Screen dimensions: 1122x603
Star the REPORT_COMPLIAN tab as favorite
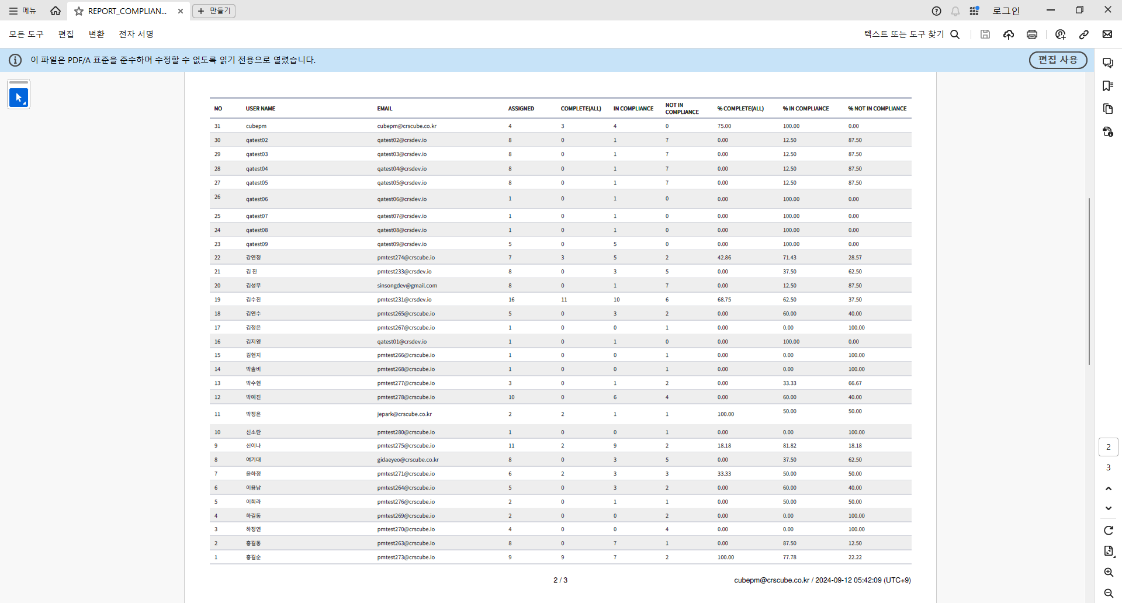(x=79, y=11)
